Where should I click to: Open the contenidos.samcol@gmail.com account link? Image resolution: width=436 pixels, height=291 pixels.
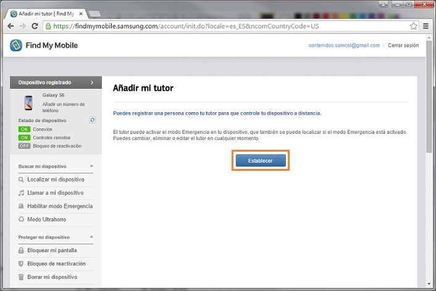344,45
